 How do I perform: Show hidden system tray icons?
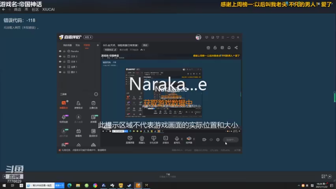[299, 186]
